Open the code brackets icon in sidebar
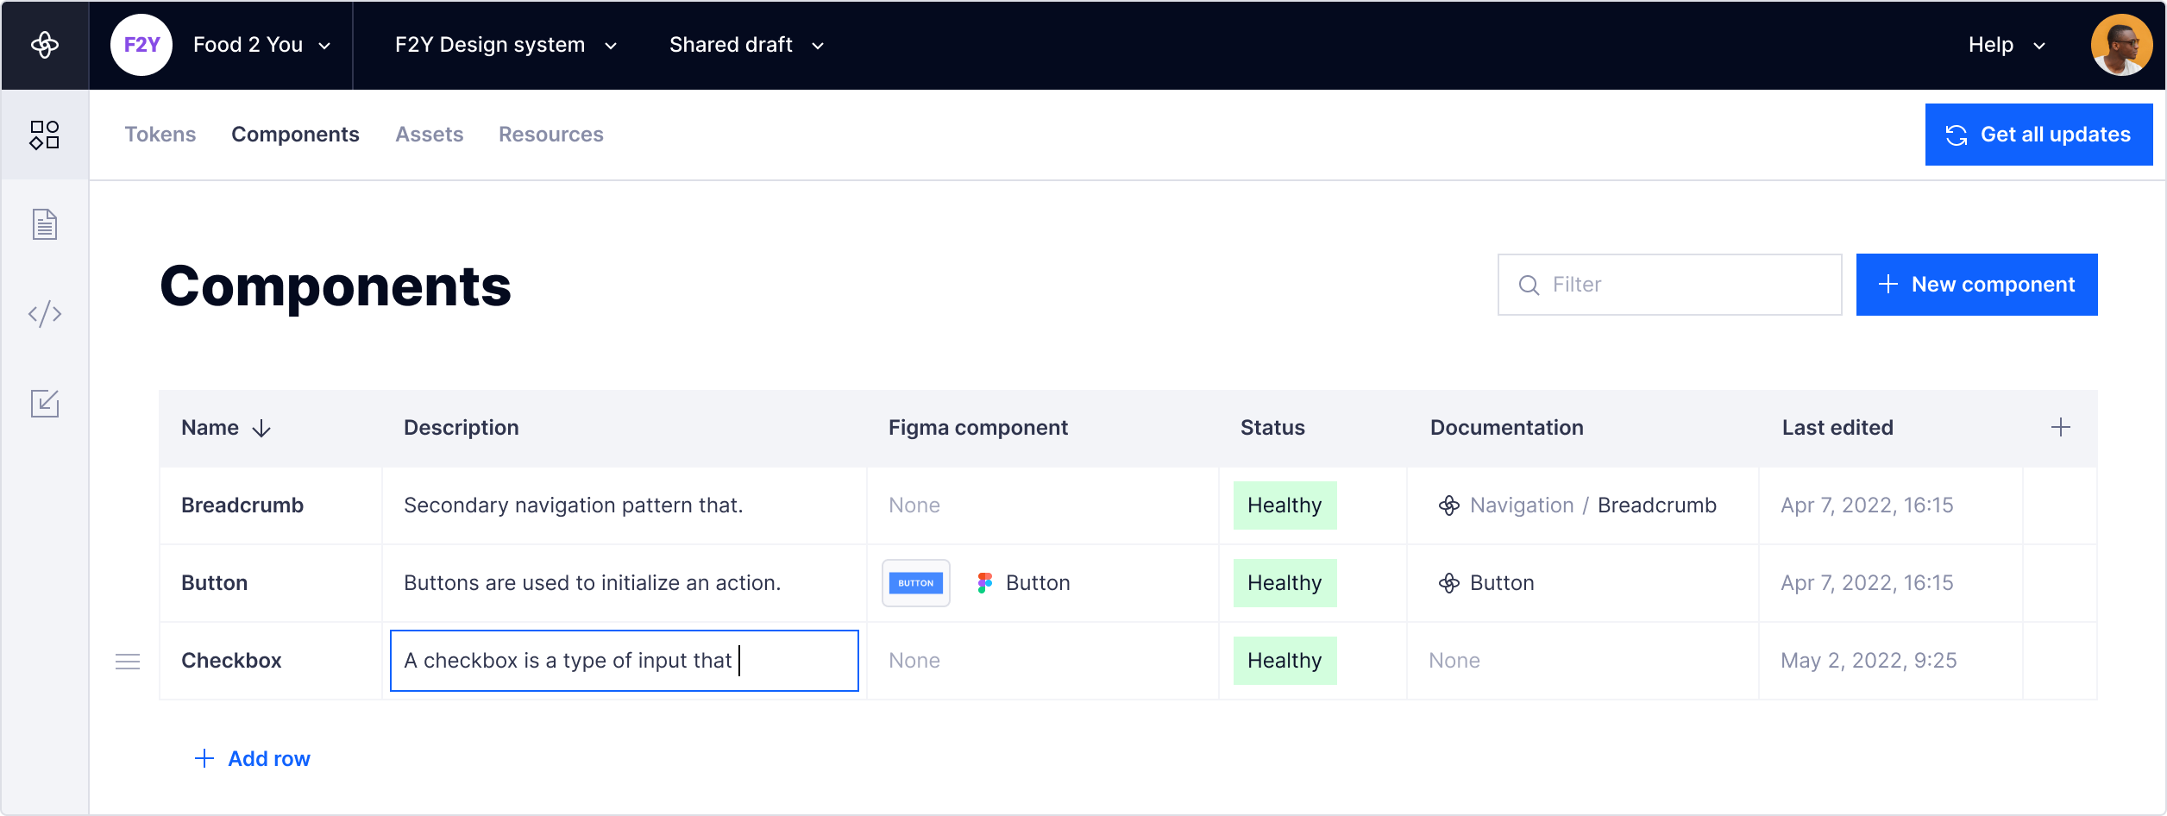This screenshot has height=816, width=2167. coord(45,313)
